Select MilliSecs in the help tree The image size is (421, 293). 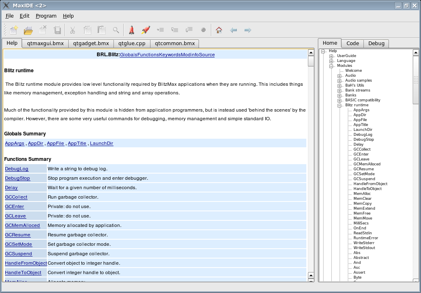(x=361, y=223)
